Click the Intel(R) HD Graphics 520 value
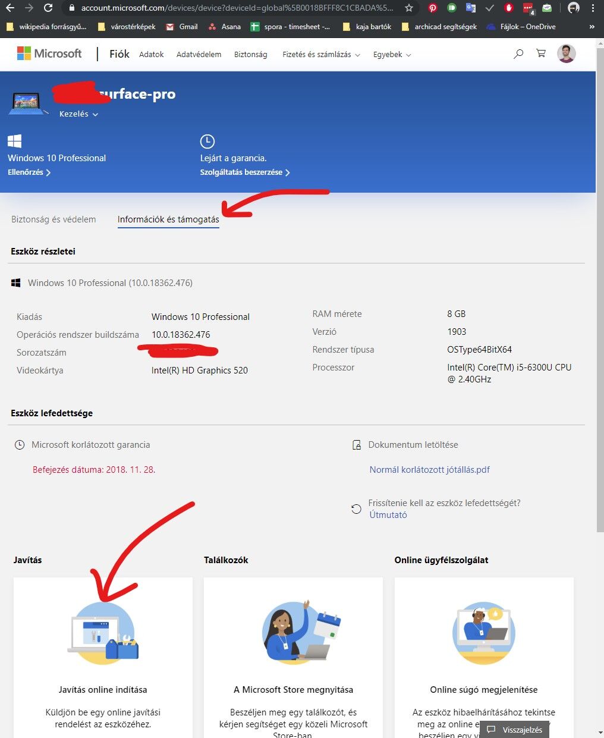 (200, 370)
